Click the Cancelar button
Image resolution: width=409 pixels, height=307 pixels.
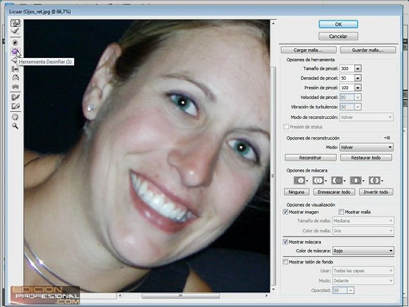pos(338,36)
